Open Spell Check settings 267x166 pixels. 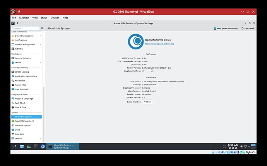click(x=26, y=103)
